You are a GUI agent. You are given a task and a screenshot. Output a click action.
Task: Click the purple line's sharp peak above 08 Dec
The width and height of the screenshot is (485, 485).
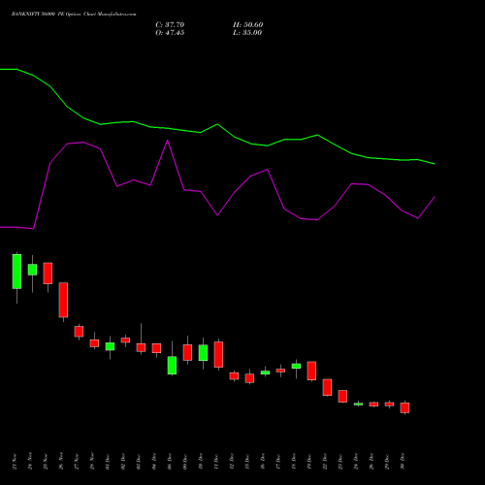tap(167, 141)
